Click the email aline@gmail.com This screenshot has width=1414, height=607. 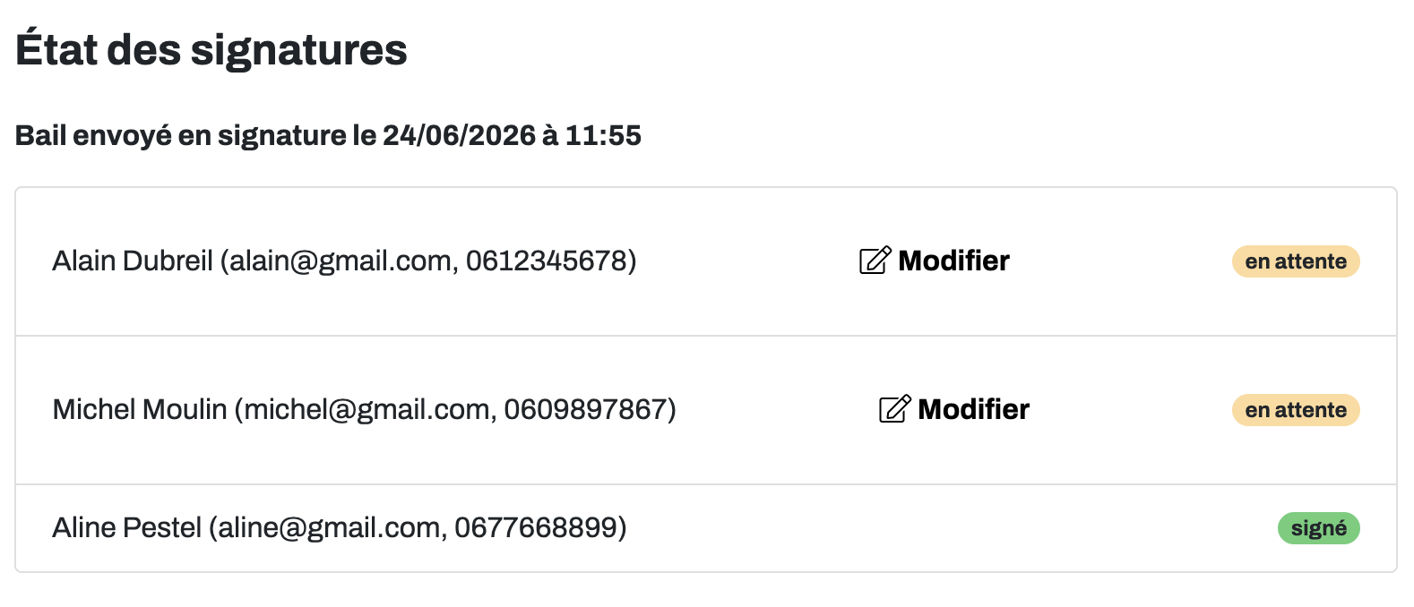(329, 527)
